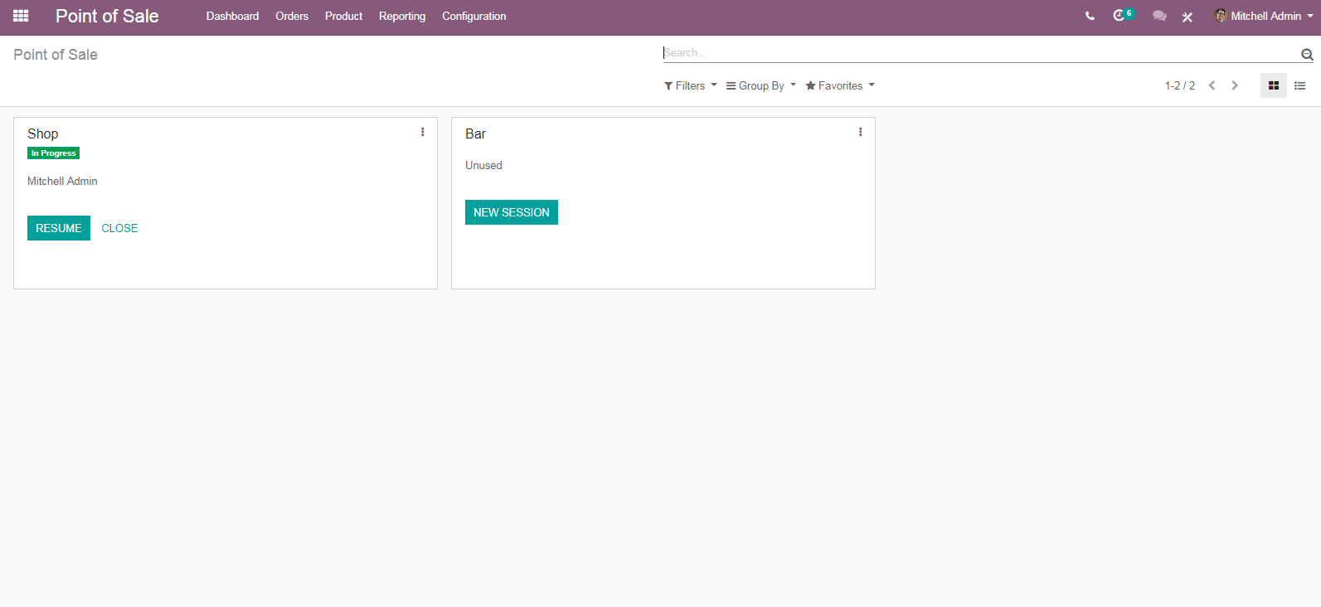Image resolution: width=1321 pixels, height=607 pixels.
Task: Open Shop card three-dot menu
Action: (423, 132)
